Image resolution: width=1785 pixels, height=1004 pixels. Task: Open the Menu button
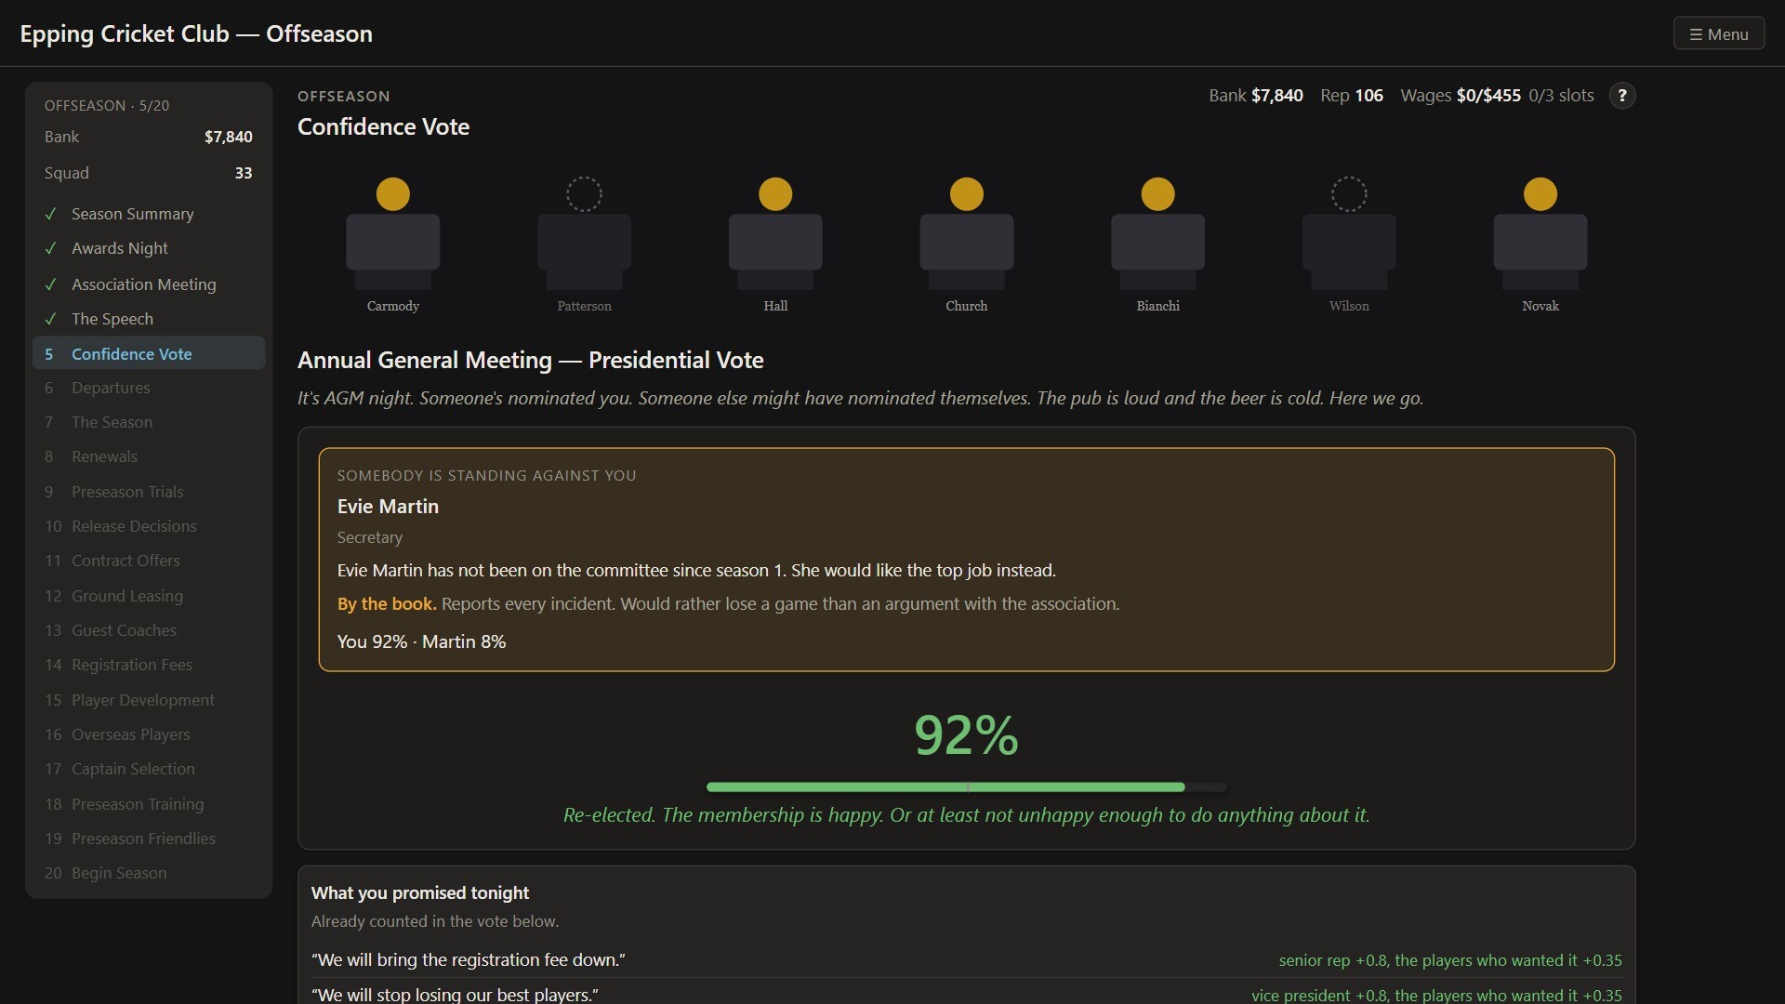tap(1718, 33)
